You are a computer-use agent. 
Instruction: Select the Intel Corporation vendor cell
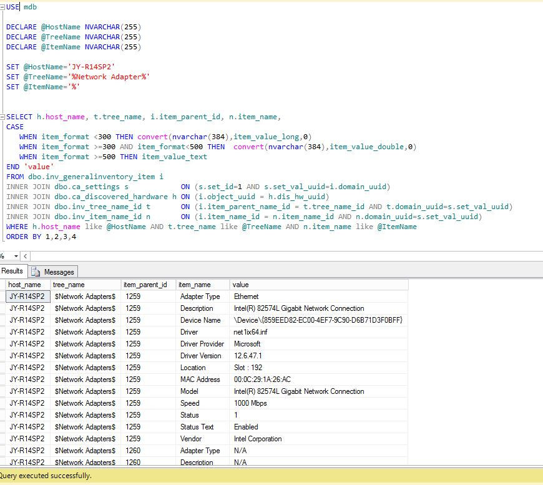(x=258, y=439)
